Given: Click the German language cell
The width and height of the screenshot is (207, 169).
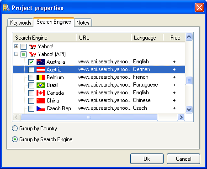Looking at the screenshot, I should [x=142, y=69].
